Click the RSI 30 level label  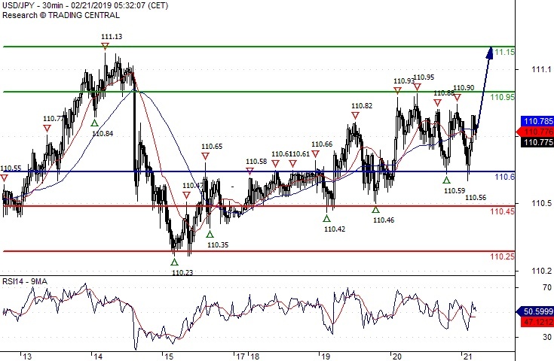[x=547, y=337]
